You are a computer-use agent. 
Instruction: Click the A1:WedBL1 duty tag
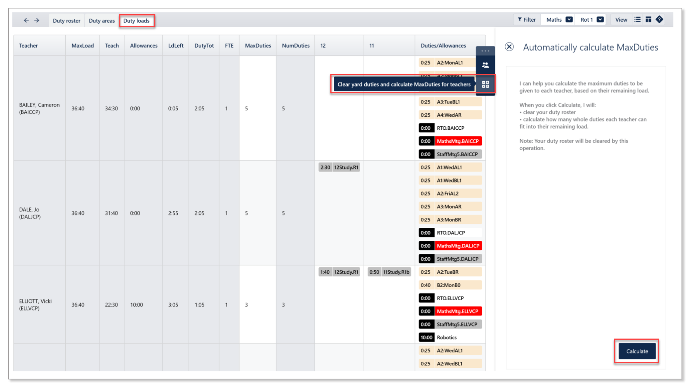click(450, 181)
